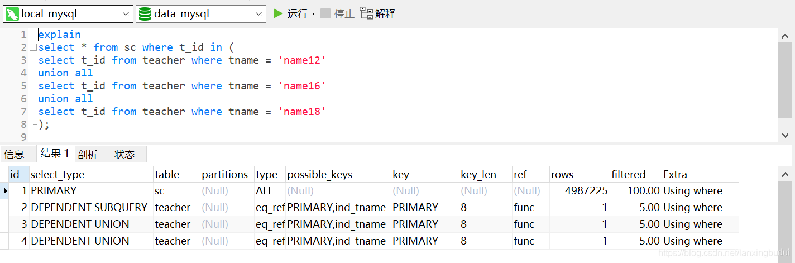Screen dimensions: 795x263
Task: Click the key column header
Action: click(425, 174)
